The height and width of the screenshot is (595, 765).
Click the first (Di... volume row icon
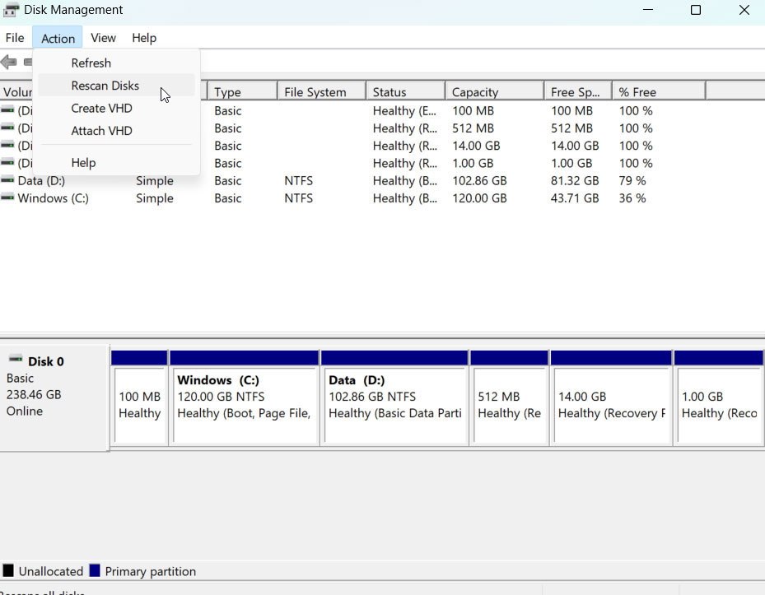pyautogui.click(x=7, y=110)
